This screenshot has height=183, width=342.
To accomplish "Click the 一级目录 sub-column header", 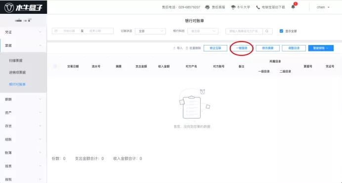I will tap(264, 71).
